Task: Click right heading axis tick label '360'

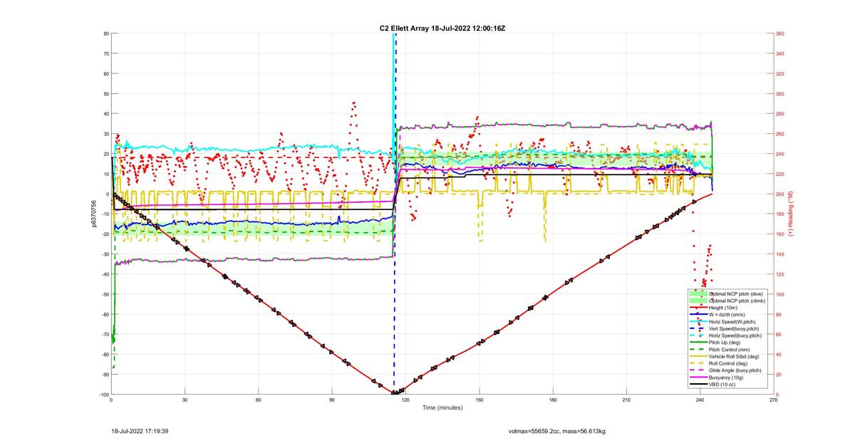Action: click(x=781, y=33)
